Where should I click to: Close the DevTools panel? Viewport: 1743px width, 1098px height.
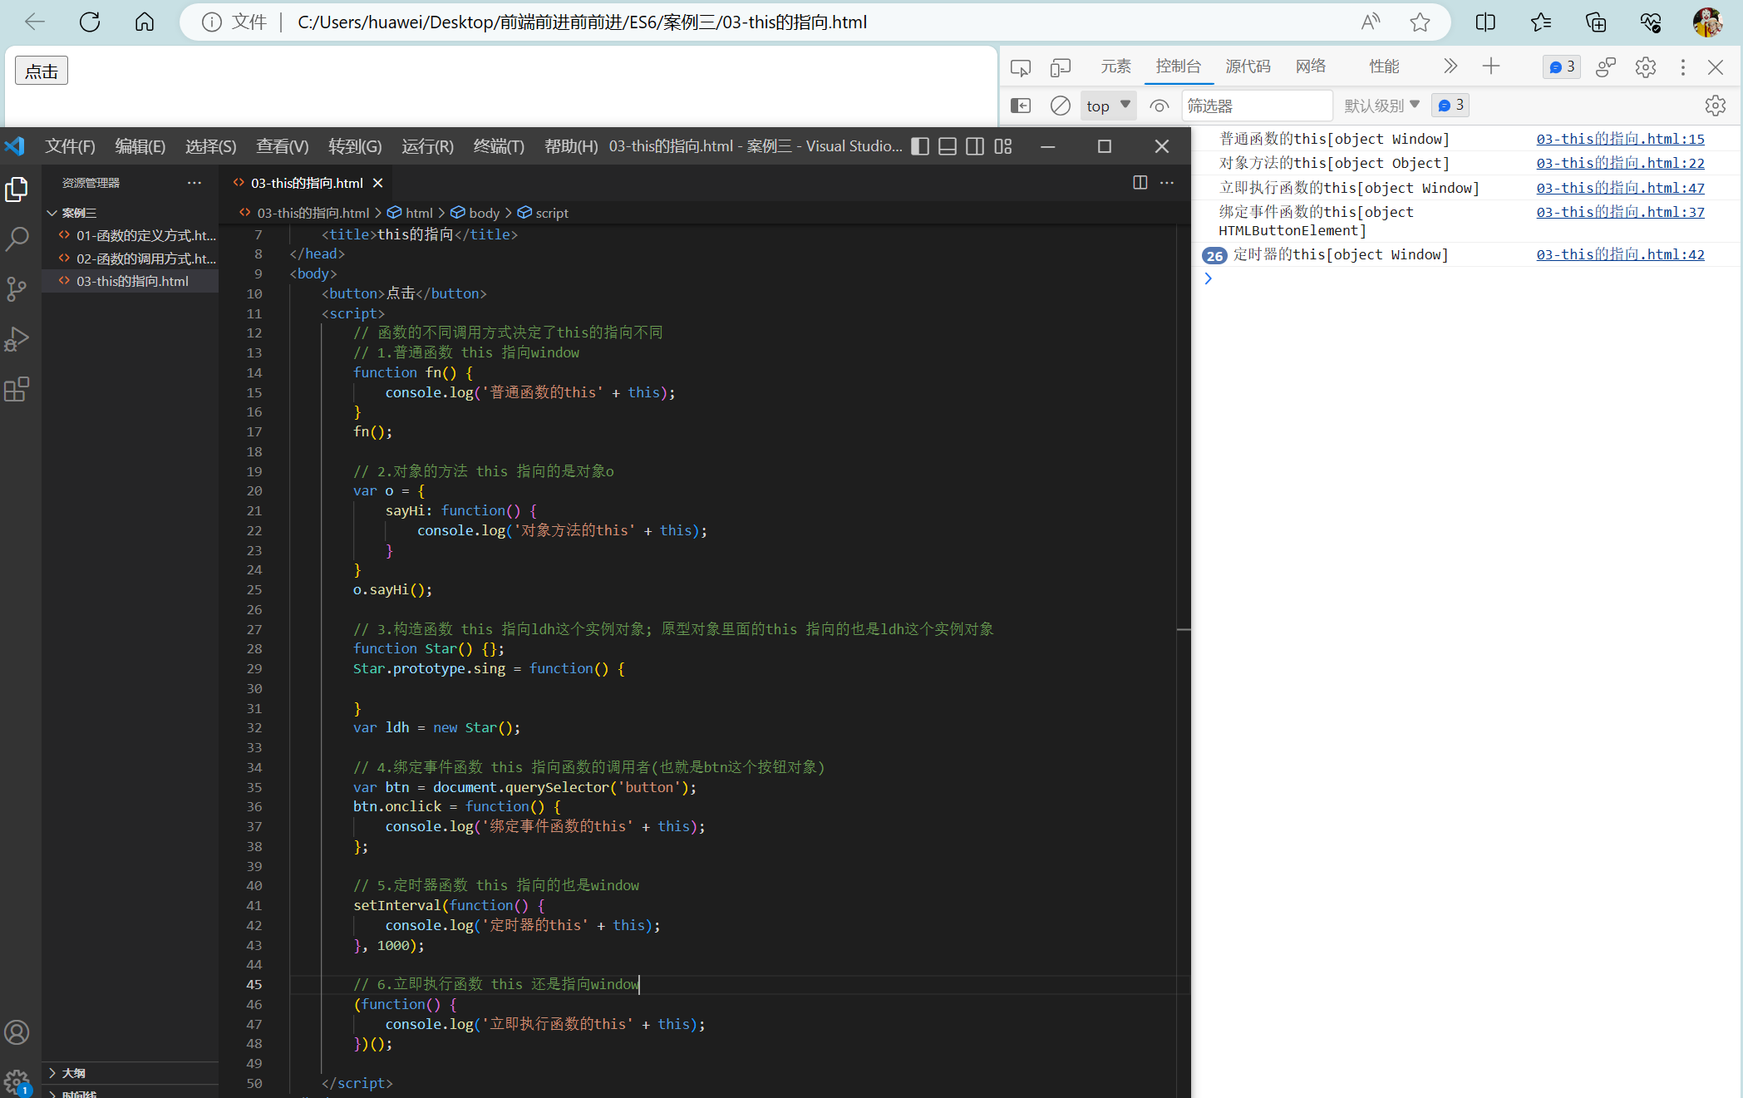(x=1716, y=67)
